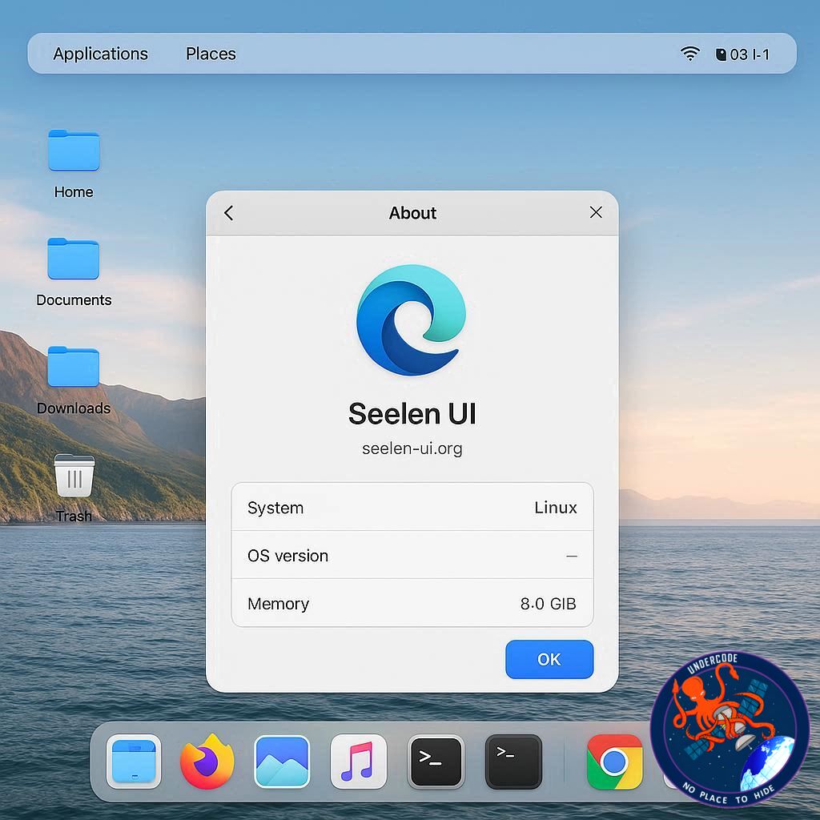This screenshot has width=820, height=820.
Task: Open the Home folder on desktop
Action: (x=74, y=151)
